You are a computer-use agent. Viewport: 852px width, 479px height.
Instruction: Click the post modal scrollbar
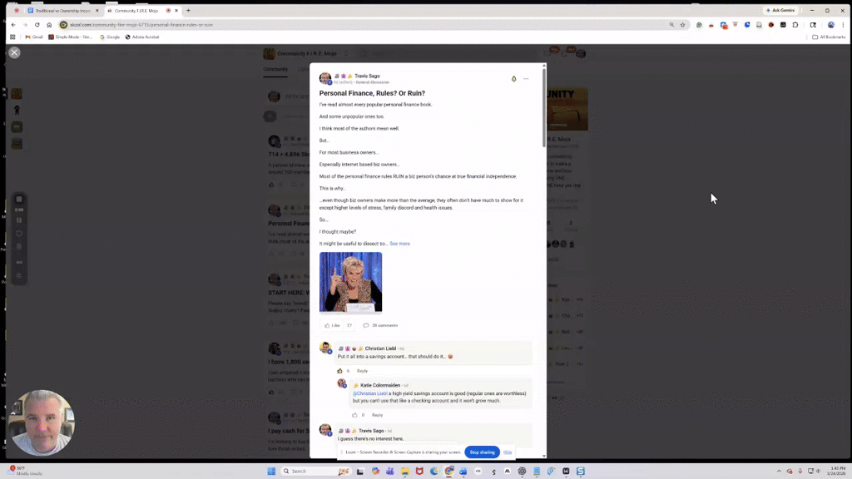tap(544, 107)
